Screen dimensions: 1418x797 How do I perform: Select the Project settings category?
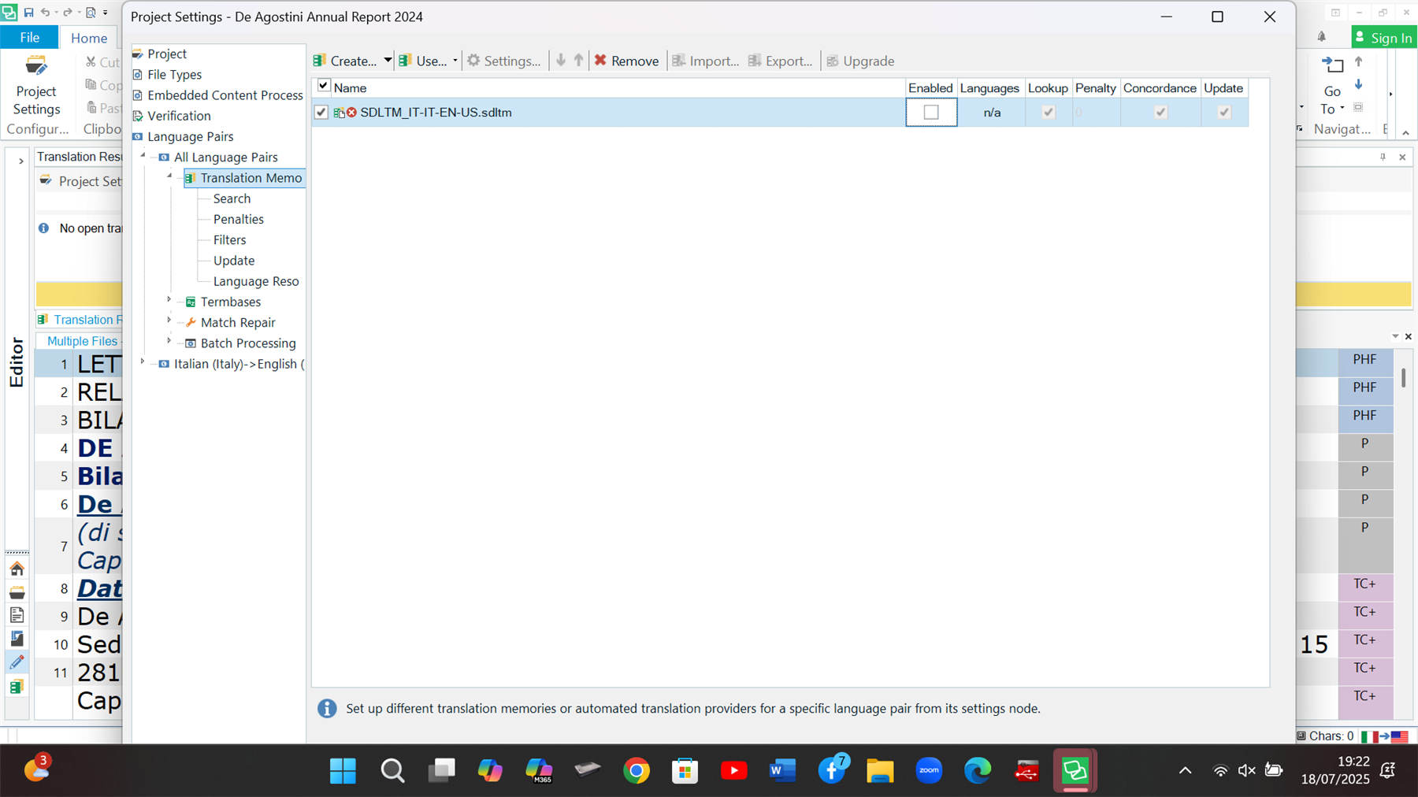pos(167,54)
